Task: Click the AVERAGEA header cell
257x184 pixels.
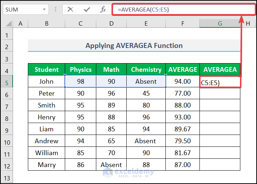Action: pos(220,69)
